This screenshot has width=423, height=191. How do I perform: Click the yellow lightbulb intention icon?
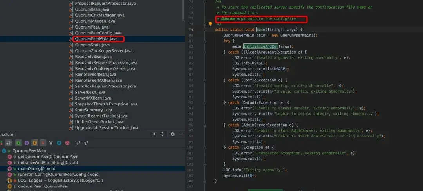210,24
